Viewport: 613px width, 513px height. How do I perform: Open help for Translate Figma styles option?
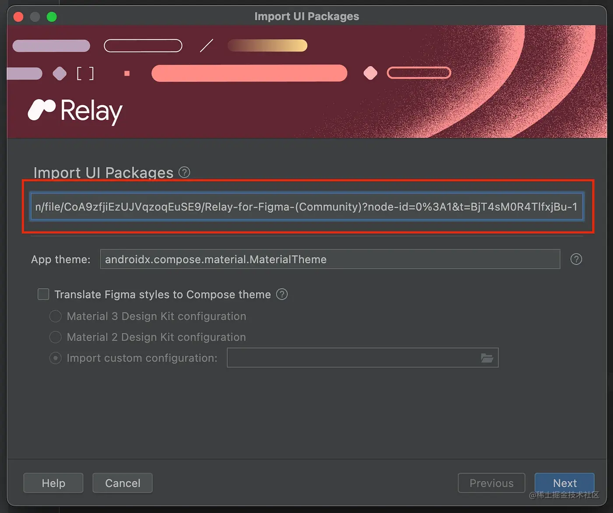282,294
